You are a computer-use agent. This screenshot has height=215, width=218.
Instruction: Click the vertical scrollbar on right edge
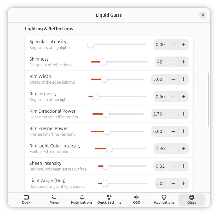(208, 100)
